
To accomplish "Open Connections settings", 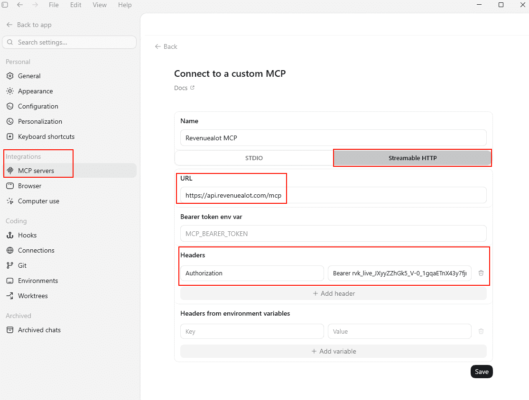I will (x=69, y=250).
